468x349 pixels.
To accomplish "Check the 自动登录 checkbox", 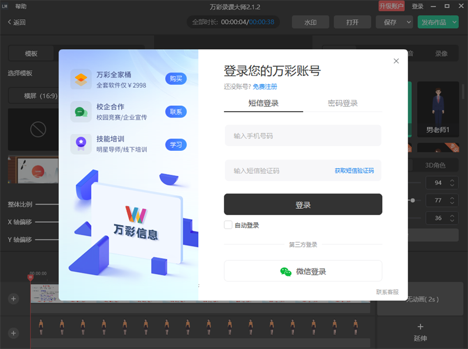I will (x=228, y=224).
